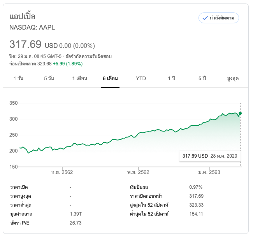Click the ม.ค. 2563 axis label

click(209, 172)
